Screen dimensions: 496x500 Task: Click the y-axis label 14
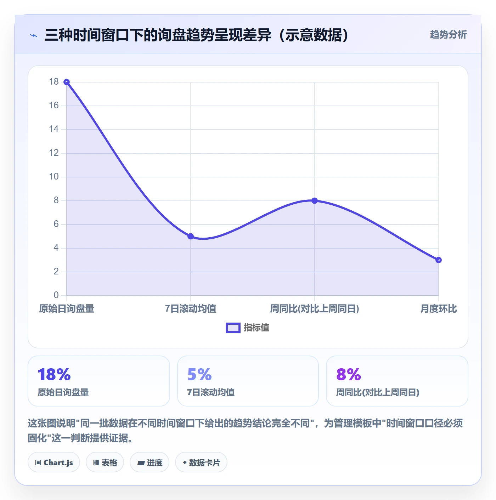pyautogui.click(x=54, y=129)
